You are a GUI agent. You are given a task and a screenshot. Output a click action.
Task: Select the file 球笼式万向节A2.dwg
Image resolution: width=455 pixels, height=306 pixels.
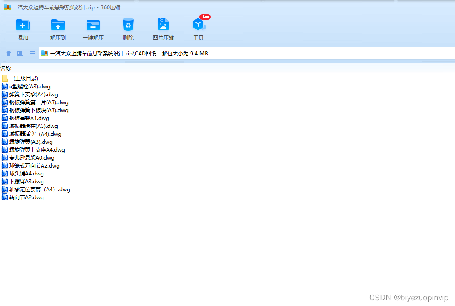pyautogui.click(x=34, y=166)
